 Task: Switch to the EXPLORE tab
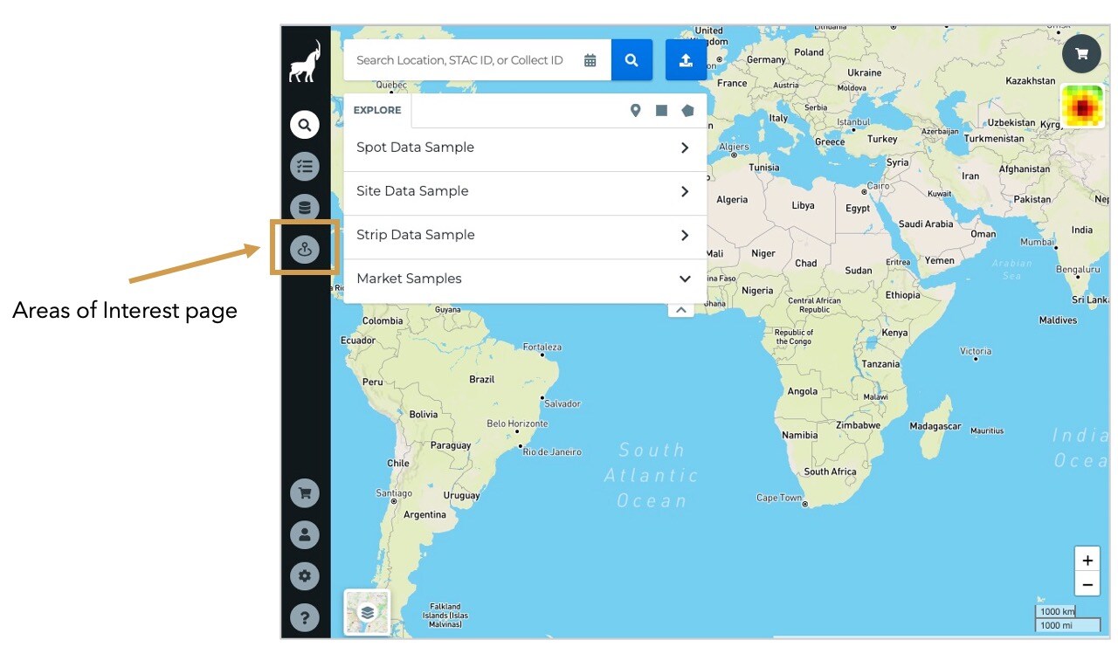377,110
